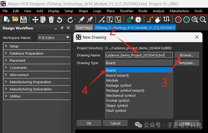Open the Route menu
The image size is (208, 133).
(x=143, y=11)
